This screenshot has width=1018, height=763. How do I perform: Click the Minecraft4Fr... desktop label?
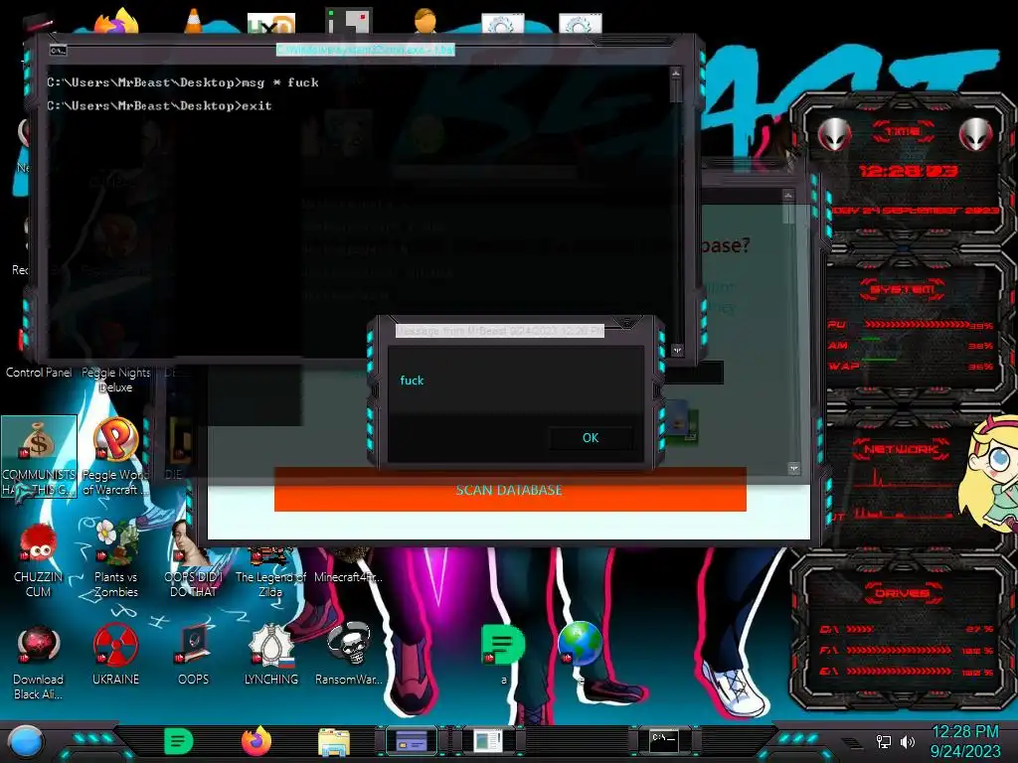click(348, 577)
